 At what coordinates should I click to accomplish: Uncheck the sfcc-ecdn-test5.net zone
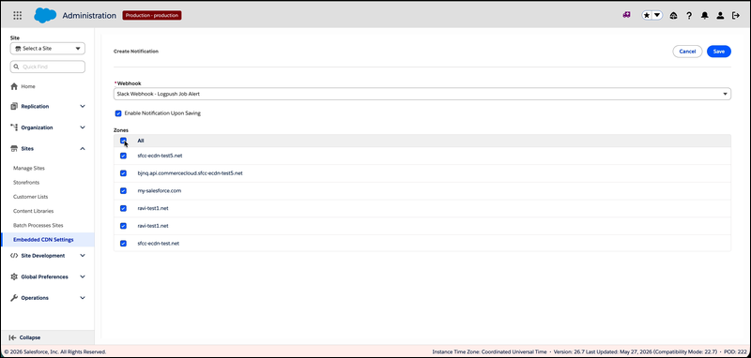123,156
